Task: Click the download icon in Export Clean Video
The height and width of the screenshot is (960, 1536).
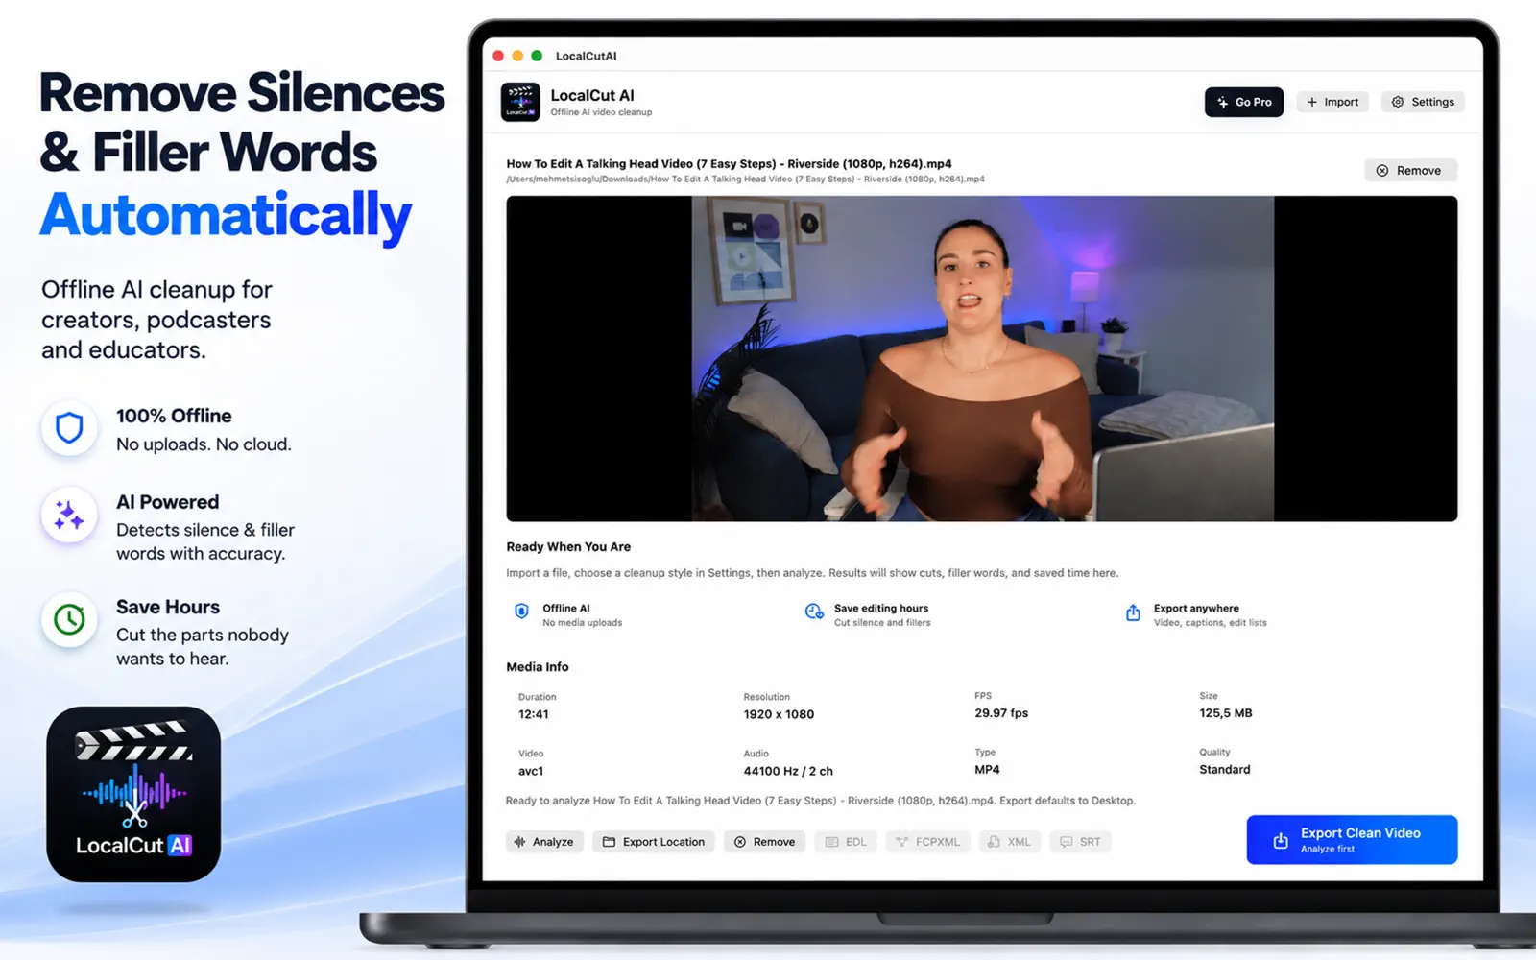Action: pyautogui.click(x=1281, y=841)
